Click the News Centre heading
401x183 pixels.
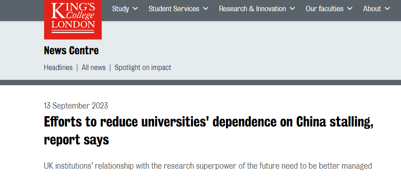[71, 50]
